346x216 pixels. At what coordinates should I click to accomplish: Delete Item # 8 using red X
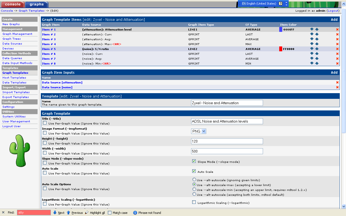pyautogui.click(x=337, y=63)
